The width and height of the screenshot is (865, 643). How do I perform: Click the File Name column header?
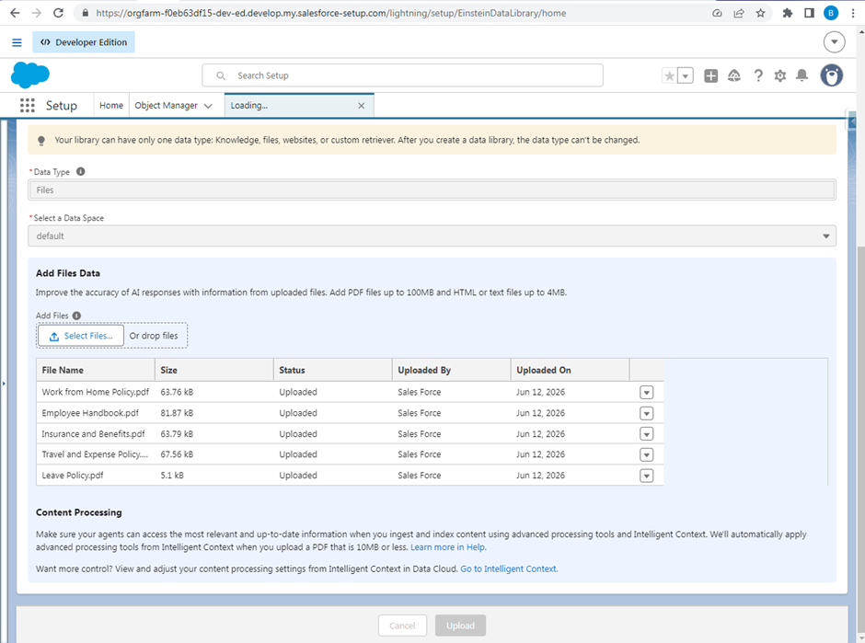(96, 370)
